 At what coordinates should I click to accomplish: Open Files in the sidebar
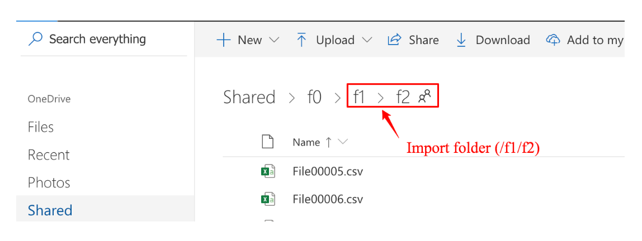click(41, 127)
